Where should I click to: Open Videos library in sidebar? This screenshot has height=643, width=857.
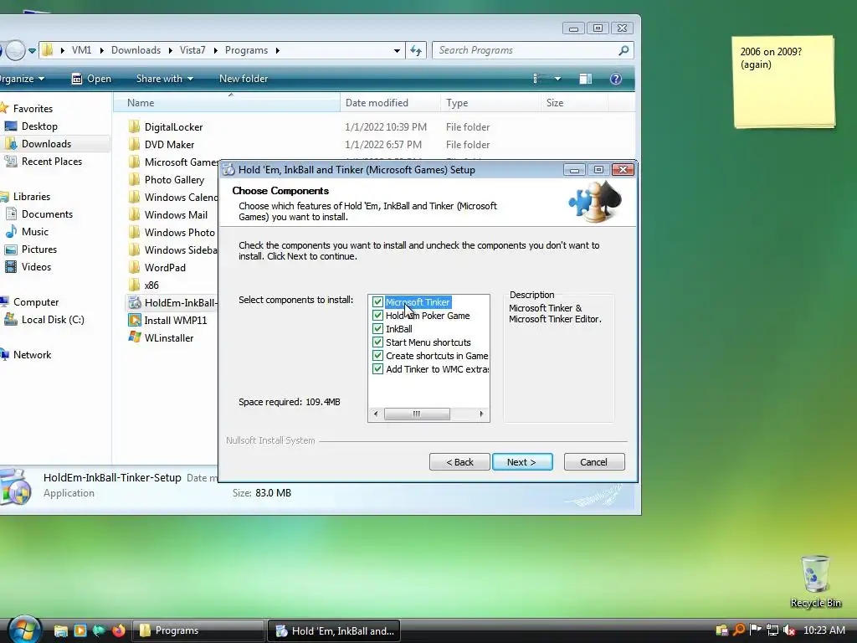click(36, 267)
